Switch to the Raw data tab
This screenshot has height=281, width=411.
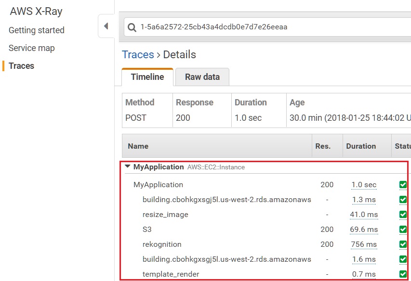click(202, 77)
